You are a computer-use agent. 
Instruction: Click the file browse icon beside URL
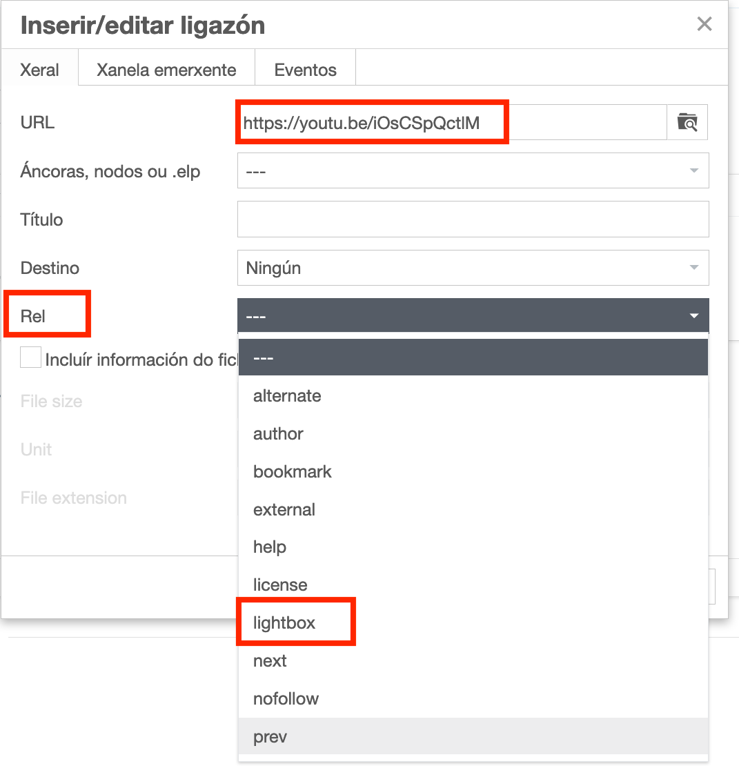pos(687,123)
